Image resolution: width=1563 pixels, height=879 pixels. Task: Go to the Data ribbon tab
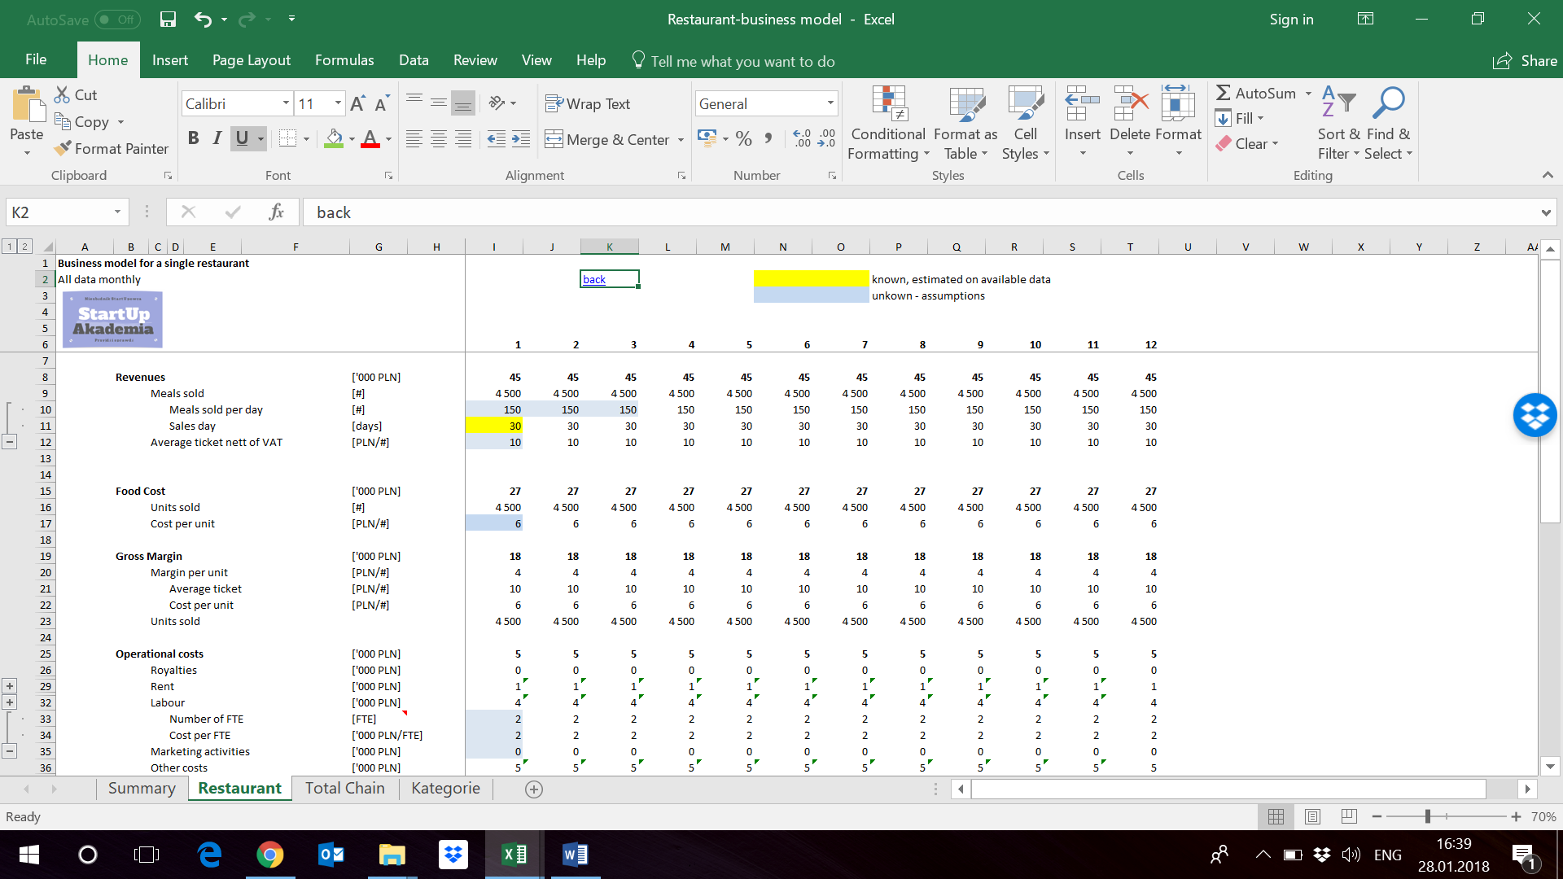coord(414,60)
